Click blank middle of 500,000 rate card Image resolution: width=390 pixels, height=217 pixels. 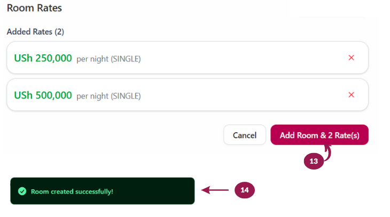(x=240, y=95)
